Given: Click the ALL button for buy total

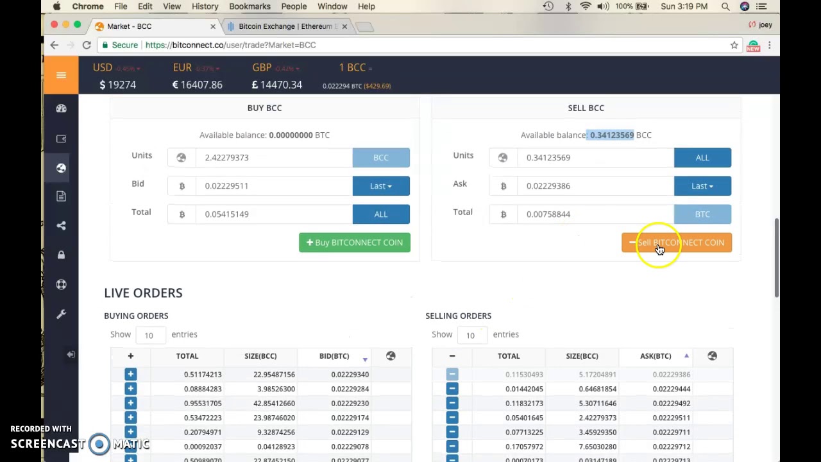Looking at the screenshot, I should (381, 214).
